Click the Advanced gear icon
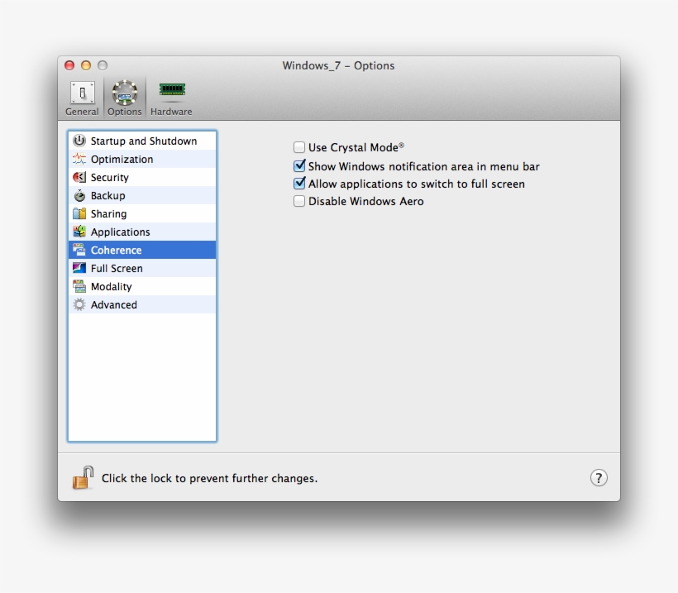Screen dimensions: 678x593 coord(79,304)
